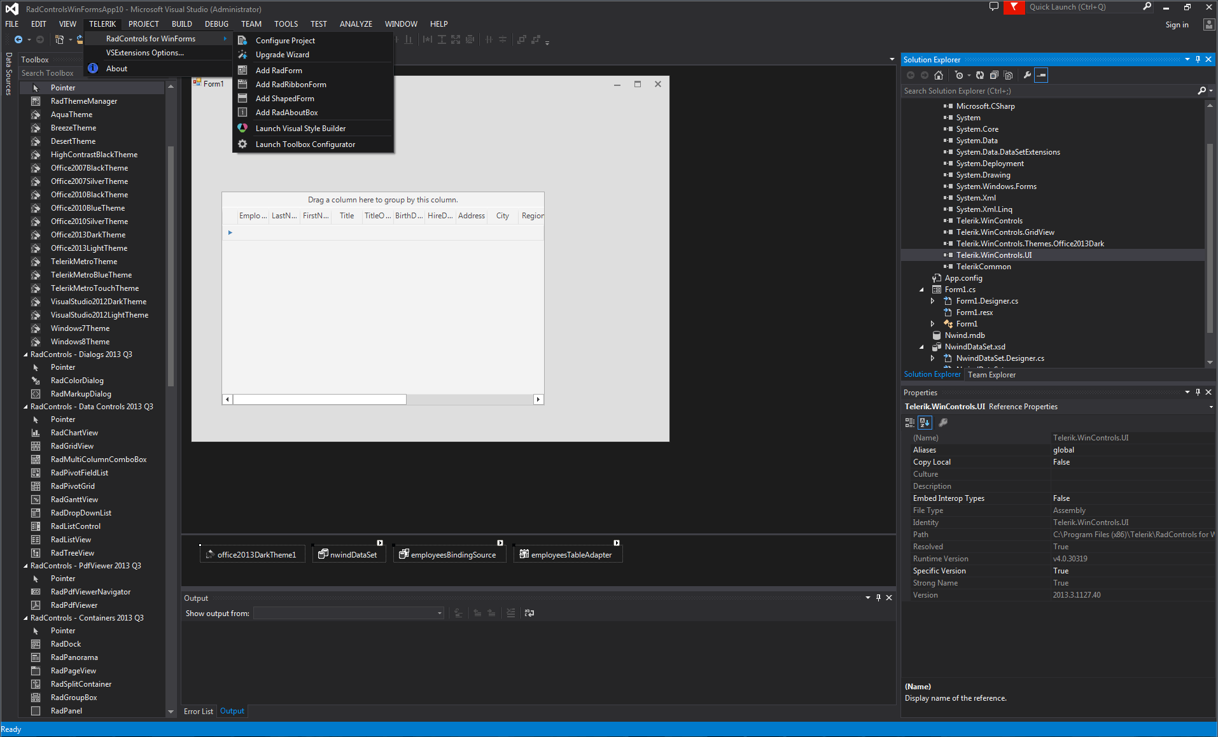Open Properties wrench icon in Solution Explorer
Viewport: 1218px width, 737px height.
[x=1027, y=75]
